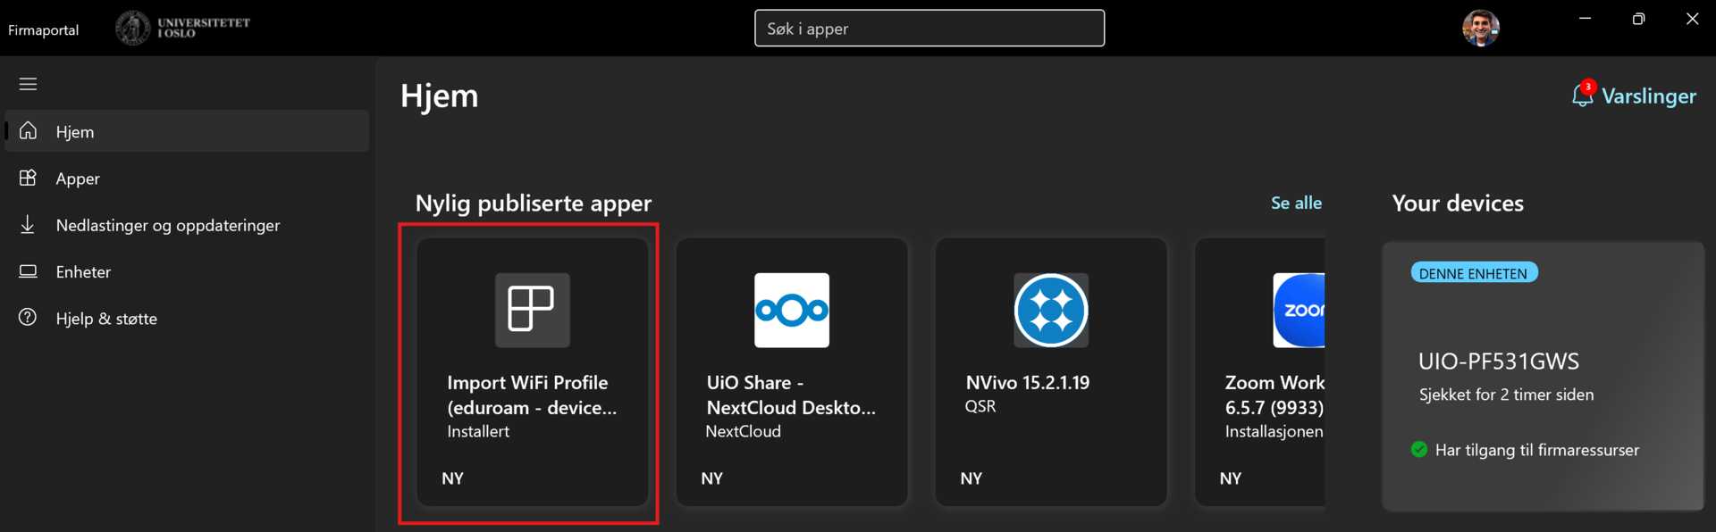1716x532 pixels.
Task: Click green check icon for firmaressurser
Action: pyautogui.click(x=1419, y=449)
